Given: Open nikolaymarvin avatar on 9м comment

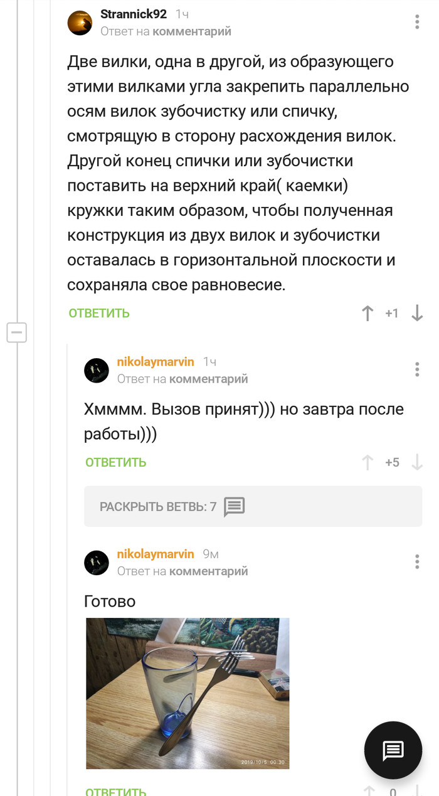Looking at the screenshot, I should 97,563.
